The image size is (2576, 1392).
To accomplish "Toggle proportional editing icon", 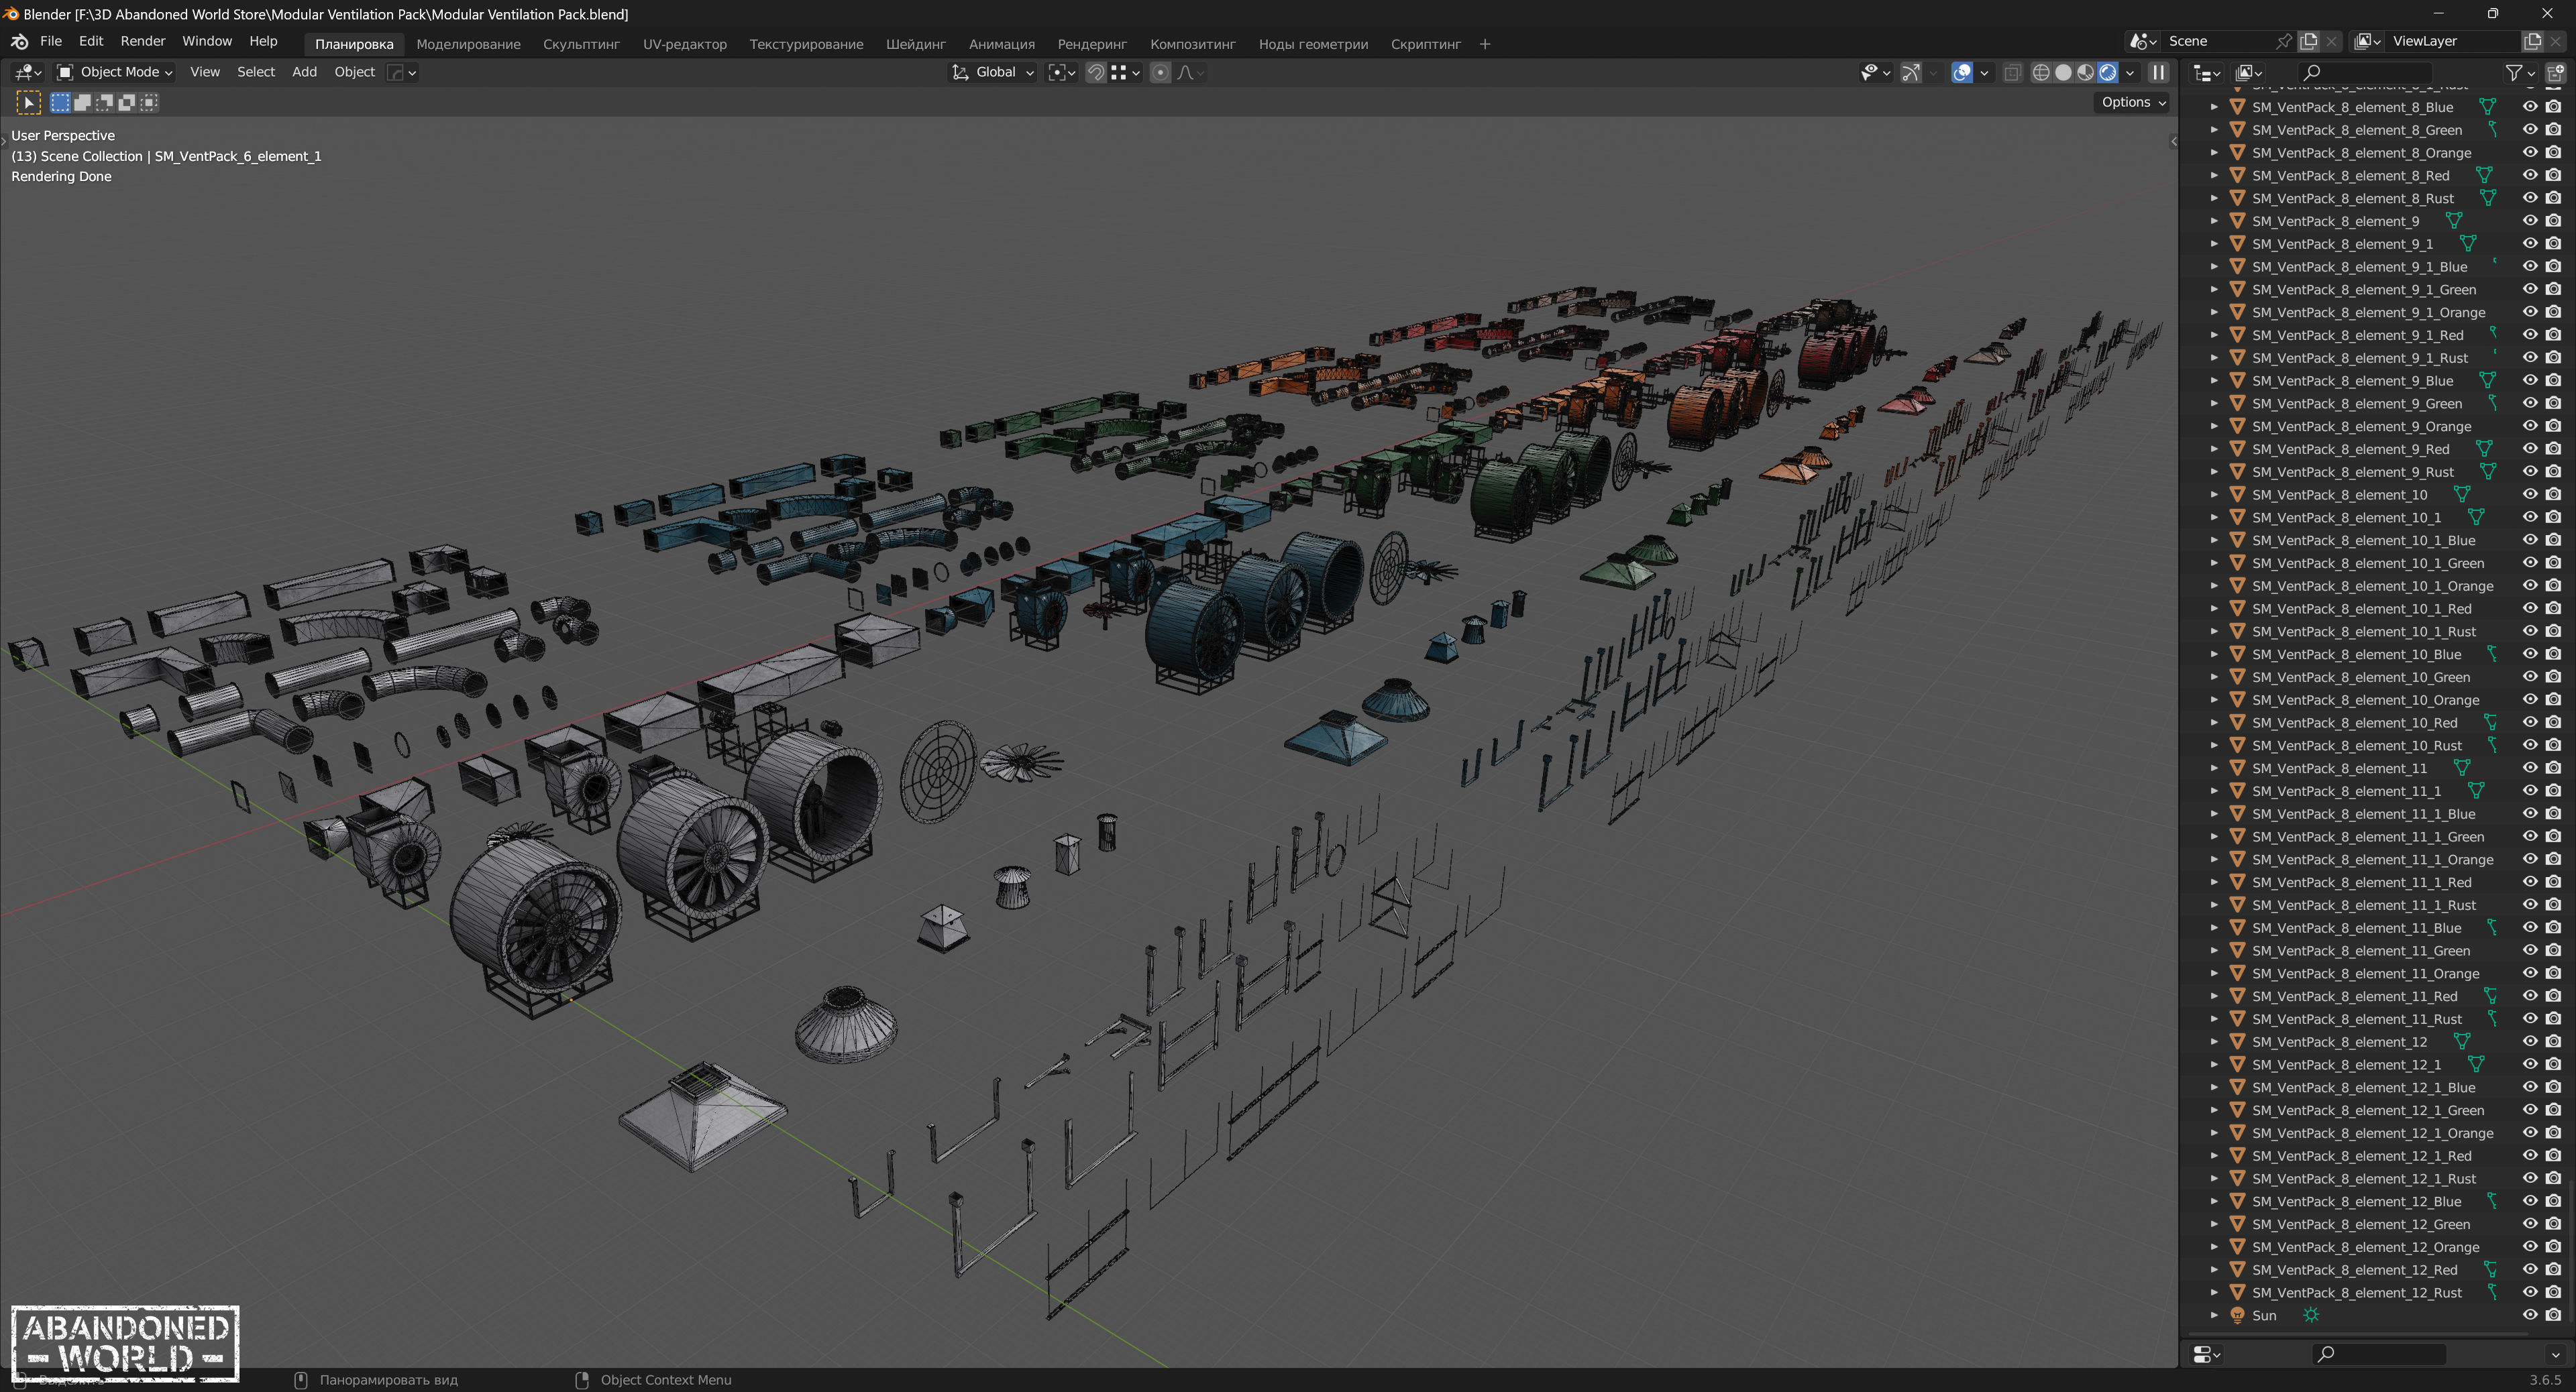I will coord(1160,72).
